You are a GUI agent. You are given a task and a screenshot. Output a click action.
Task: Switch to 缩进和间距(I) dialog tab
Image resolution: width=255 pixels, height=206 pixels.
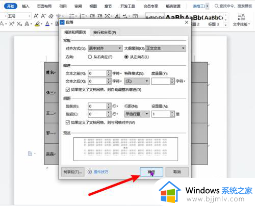point(75,32)
